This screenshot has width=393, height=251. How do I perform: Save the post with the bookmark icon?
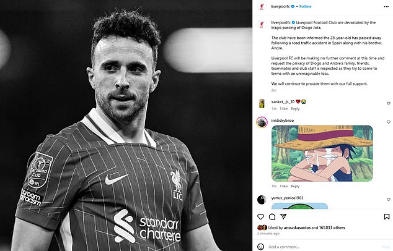click(387, 216)
